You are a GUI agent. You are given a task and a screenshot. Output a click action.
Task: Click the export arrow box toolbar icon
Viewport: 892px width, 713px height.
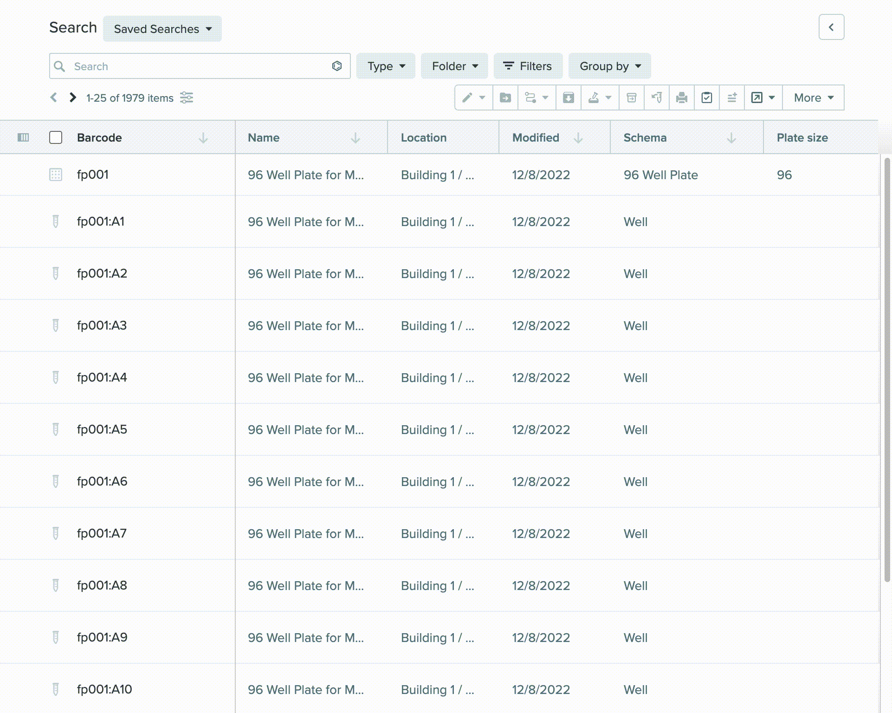click(757, 97)
